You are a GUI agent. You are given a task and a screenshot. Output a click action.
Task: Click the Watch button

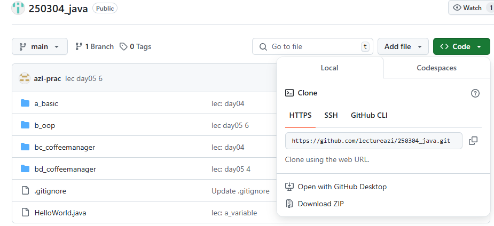pyautogui.click(x=471, y=8)
